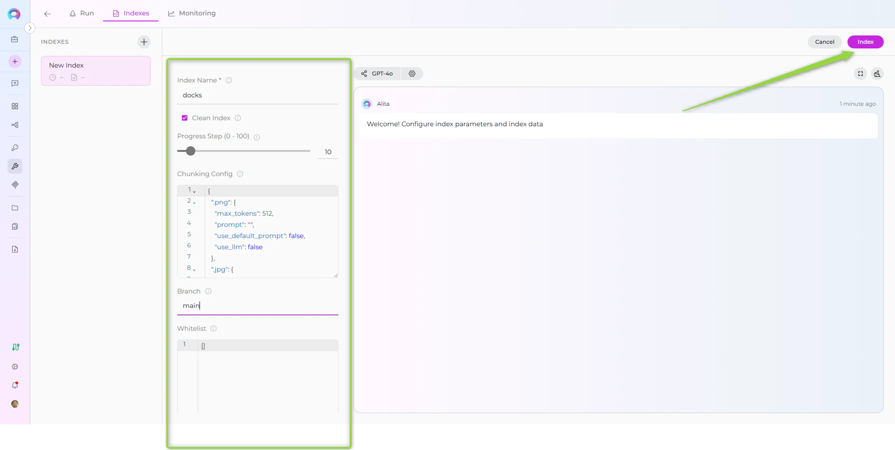The image size is (895, 450).
Task: Open the document download icon
Action: coord(15,249)
